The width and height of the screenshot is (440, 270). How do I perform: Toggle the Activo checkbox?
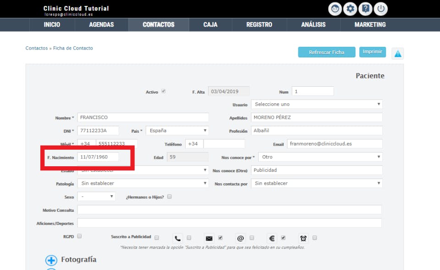163,91
